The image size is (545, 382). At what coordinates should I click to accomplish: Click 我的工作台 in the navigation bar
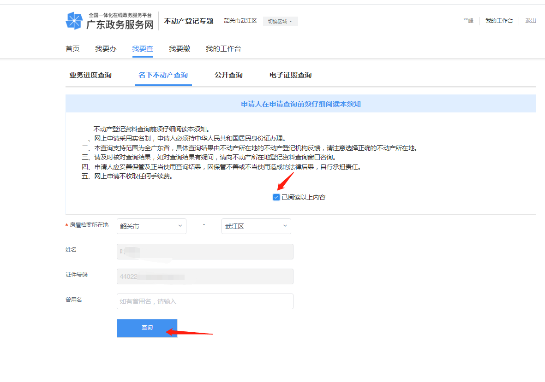(223, 49)
